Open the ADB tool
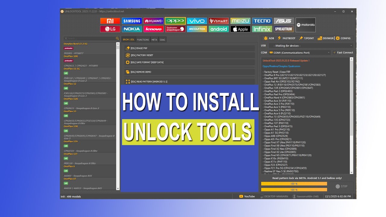This screenshot has height=217, width=386. pyautogui.click(x=269, y=38)
